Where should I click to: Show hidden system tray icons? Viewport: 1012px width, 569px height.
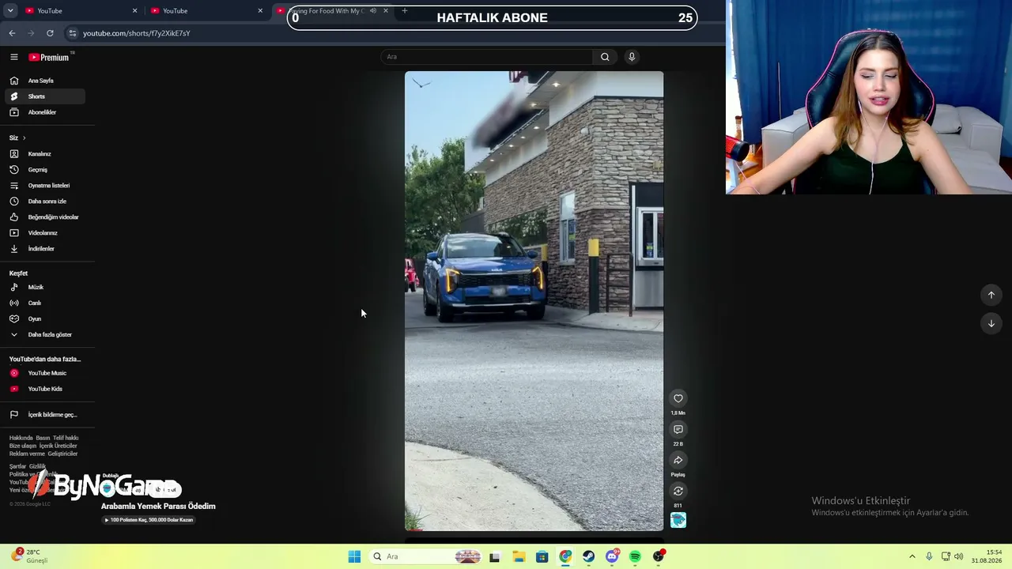[912, 556]
